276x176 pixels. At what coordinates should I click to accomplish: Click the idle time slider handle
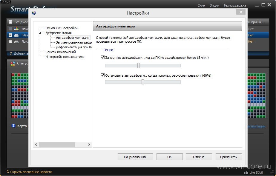pos(139,65)
